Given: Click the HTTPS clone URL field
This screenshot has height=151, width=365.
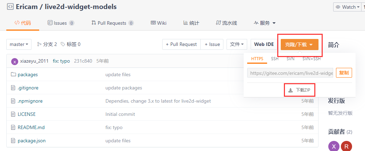Looking at the screenshot, I should point(290,73).
